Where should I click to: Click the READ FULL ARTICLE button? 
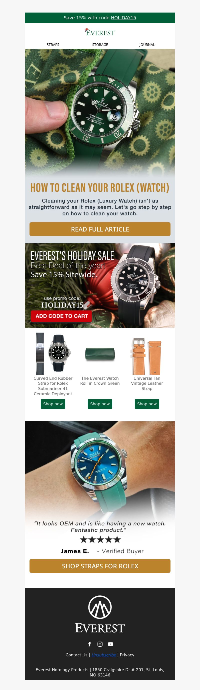tap(100, 229)
